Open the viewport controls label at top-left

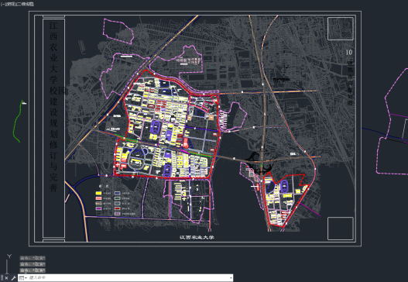17,4
